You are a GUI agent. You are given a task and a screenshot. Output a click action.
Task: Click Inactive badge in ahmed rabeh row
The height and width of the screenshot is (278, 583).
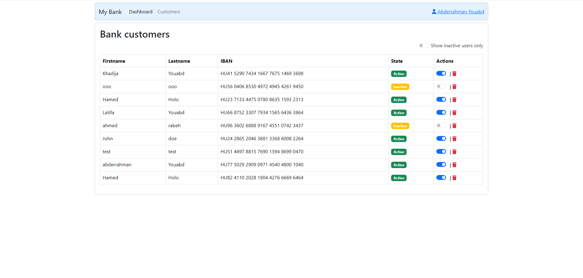point(400,126)
